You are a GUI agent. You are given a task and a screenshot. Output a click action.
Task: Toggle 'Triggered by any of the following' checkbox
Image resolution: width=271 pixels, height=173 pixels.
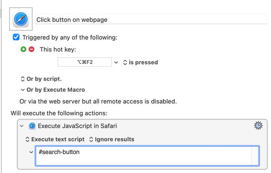pyautogui.click(x=16, y=37)
